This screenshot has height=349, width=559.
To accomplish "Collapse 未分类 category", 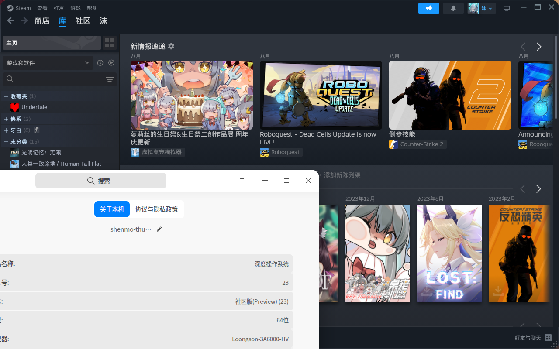I will coord(6,142).
